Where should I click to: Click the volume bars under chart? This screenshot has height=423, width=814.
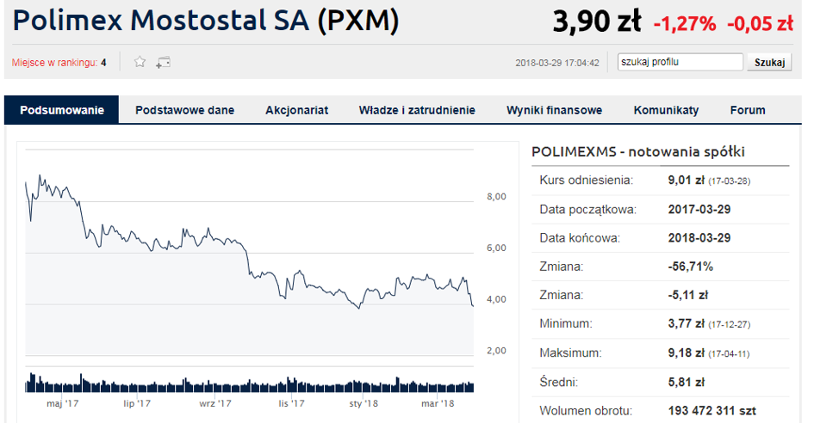249,383
